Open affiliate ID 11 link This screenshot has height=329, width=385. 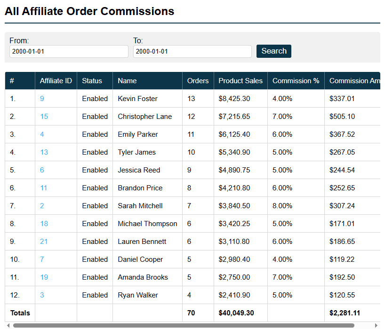[43, 188]
